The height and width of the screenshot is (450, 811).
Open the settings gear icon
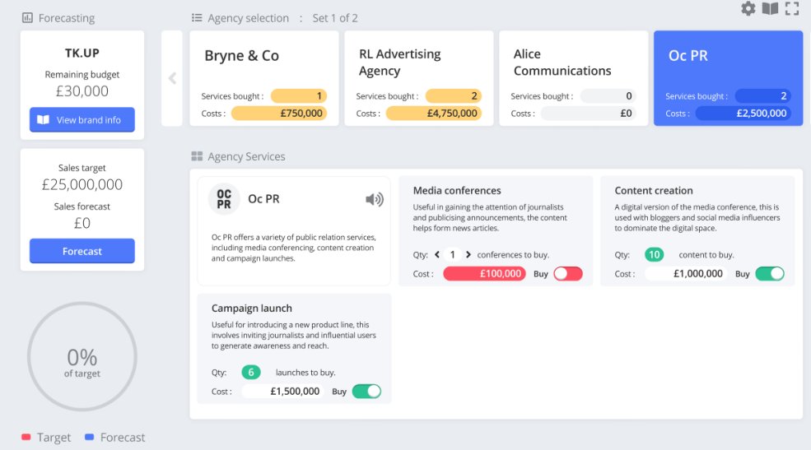coord(748,8)
